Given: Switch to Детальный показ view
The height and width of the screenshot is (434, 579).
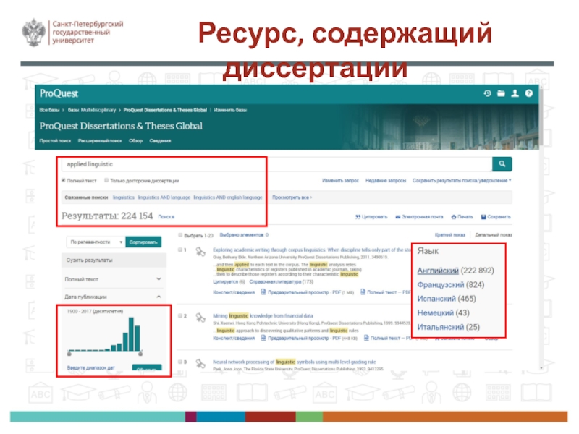Looking at the screenshot, I should point(494,234).
